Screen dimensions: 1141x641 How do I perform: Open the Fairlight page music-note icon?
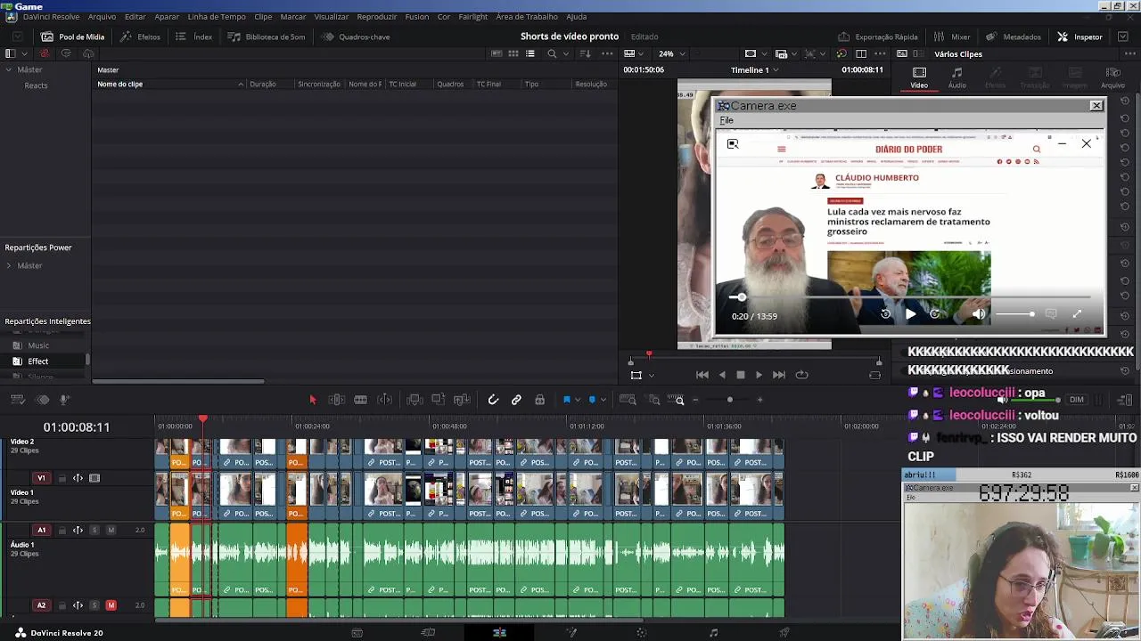(713, 633)
